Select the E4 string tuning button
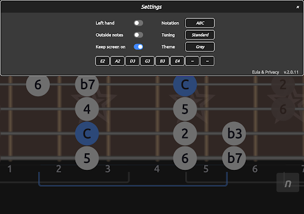Image resolution: width=304 pixels, height=214 pixels. [178, 61]
